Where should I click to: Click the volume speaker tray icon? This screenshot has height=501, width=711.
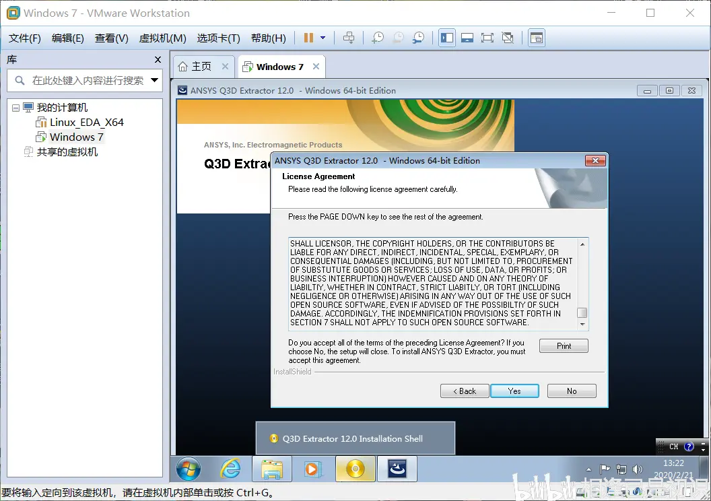point(638,469)
